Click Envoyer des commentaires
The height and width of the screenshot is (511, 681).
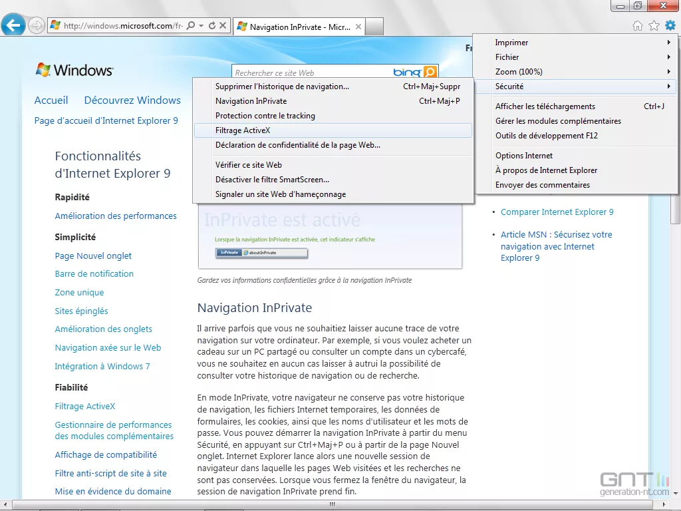pyautogui.click(x=577, y=185)
